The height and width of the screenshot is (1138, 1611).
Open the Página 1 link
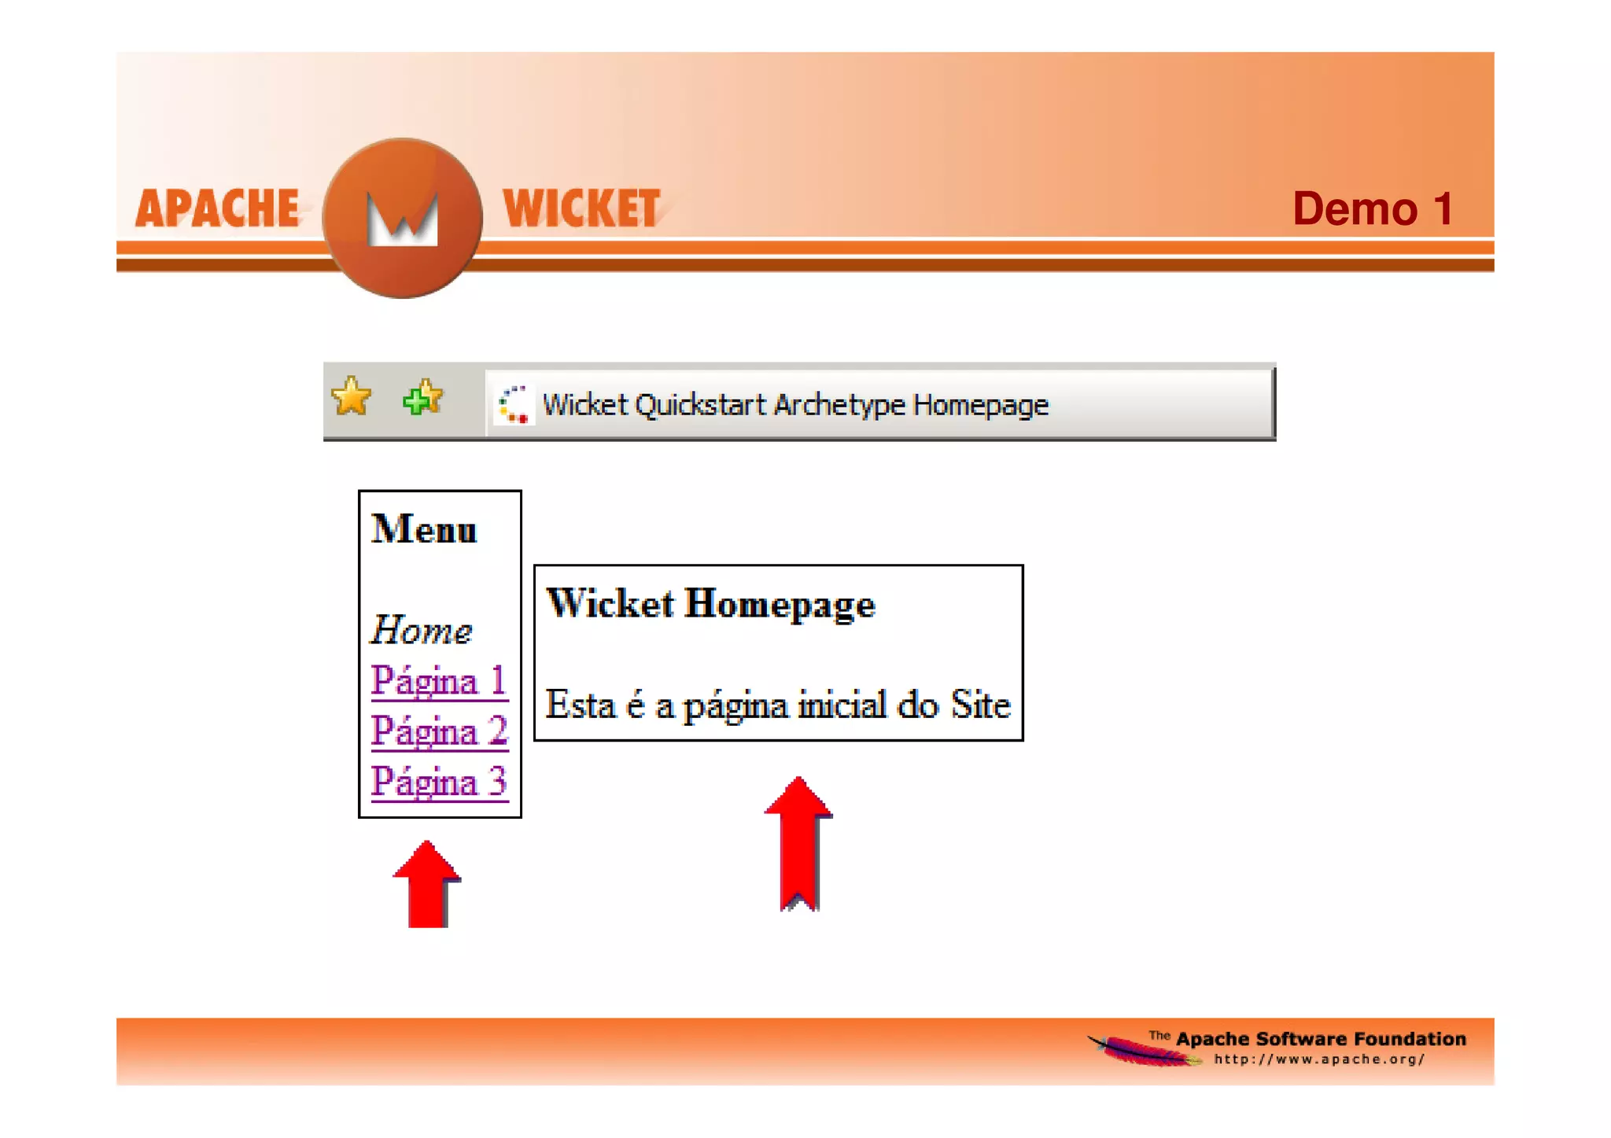point(439,680)
